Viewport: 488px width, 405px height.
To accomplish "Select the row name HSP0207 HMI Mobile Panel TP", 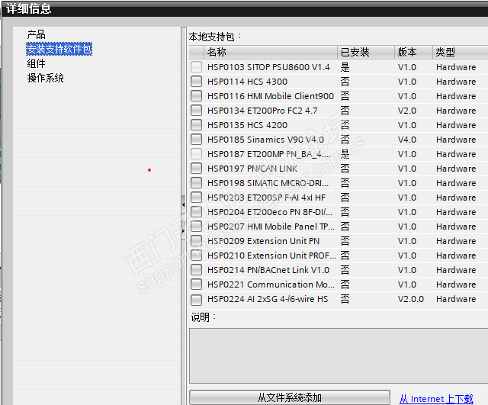I will tap(271, 227).
